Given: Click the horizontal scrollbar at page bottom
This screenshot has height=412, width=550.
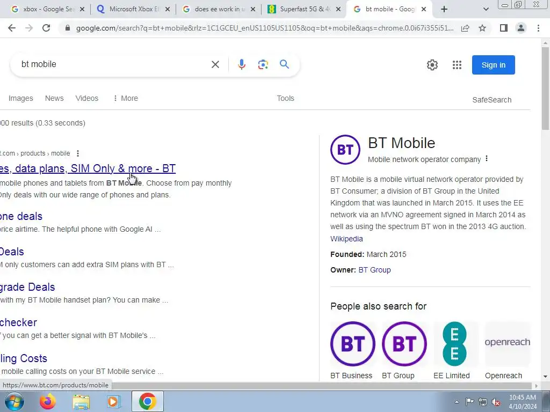Looking at the screenshot, I should click(323, 386).
